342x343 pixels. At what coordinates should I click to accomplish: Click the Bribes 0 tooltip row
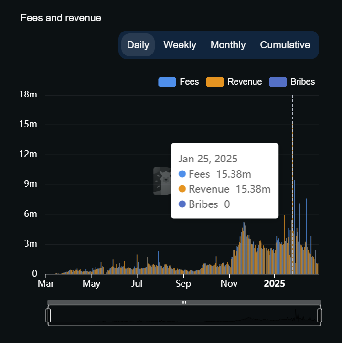[204, 204]
